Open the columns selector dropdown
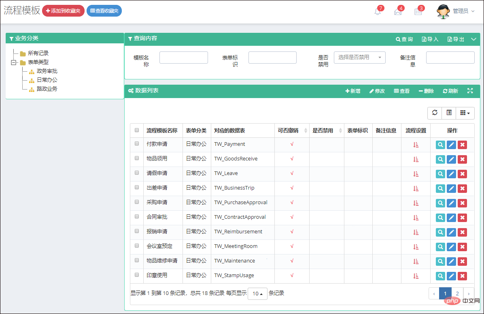The width and height of the screenshot is (484, 314). pyautogui.click(x=465, y=113)
